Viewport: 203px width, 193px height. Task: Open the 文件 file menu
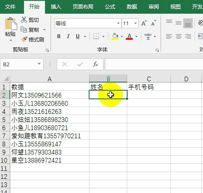[10, 7]
